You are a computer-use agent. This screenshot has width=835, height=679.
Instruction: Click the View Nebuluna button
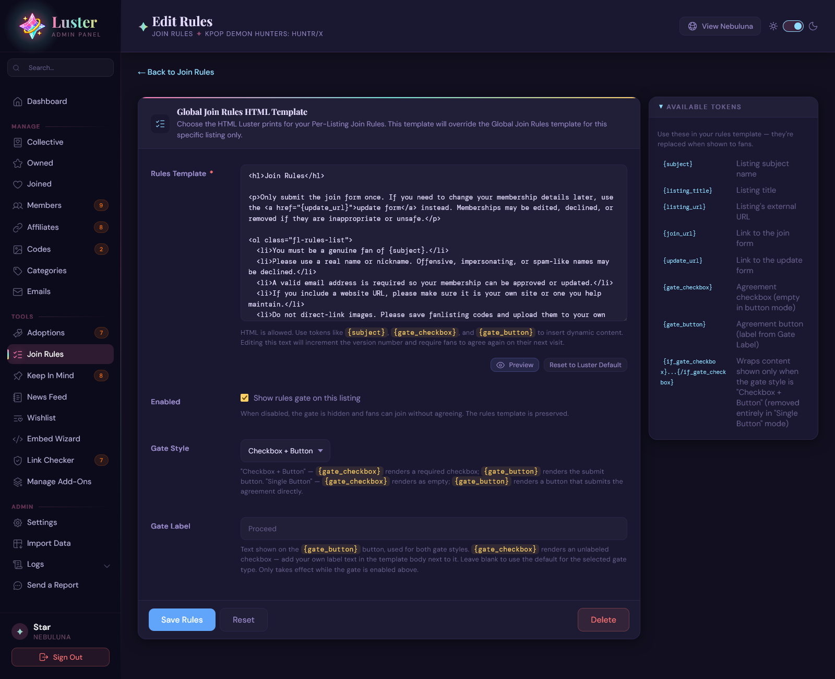pyautogui.click(x=720, y=26)
